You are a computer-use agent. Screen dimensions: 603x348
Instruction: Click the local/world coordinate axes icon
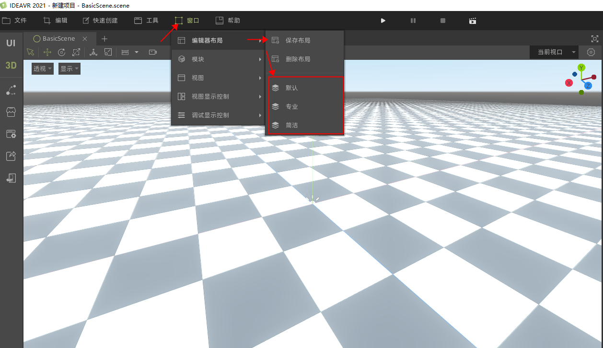(x=93, y=52)
